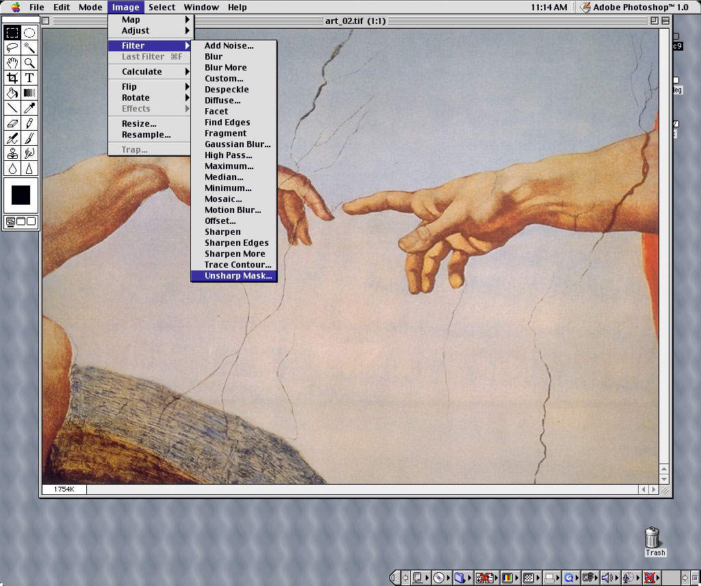Viewport: 701px width, 586px height.
Task: Select the Gradient blend tool
Action: [29, 93]
